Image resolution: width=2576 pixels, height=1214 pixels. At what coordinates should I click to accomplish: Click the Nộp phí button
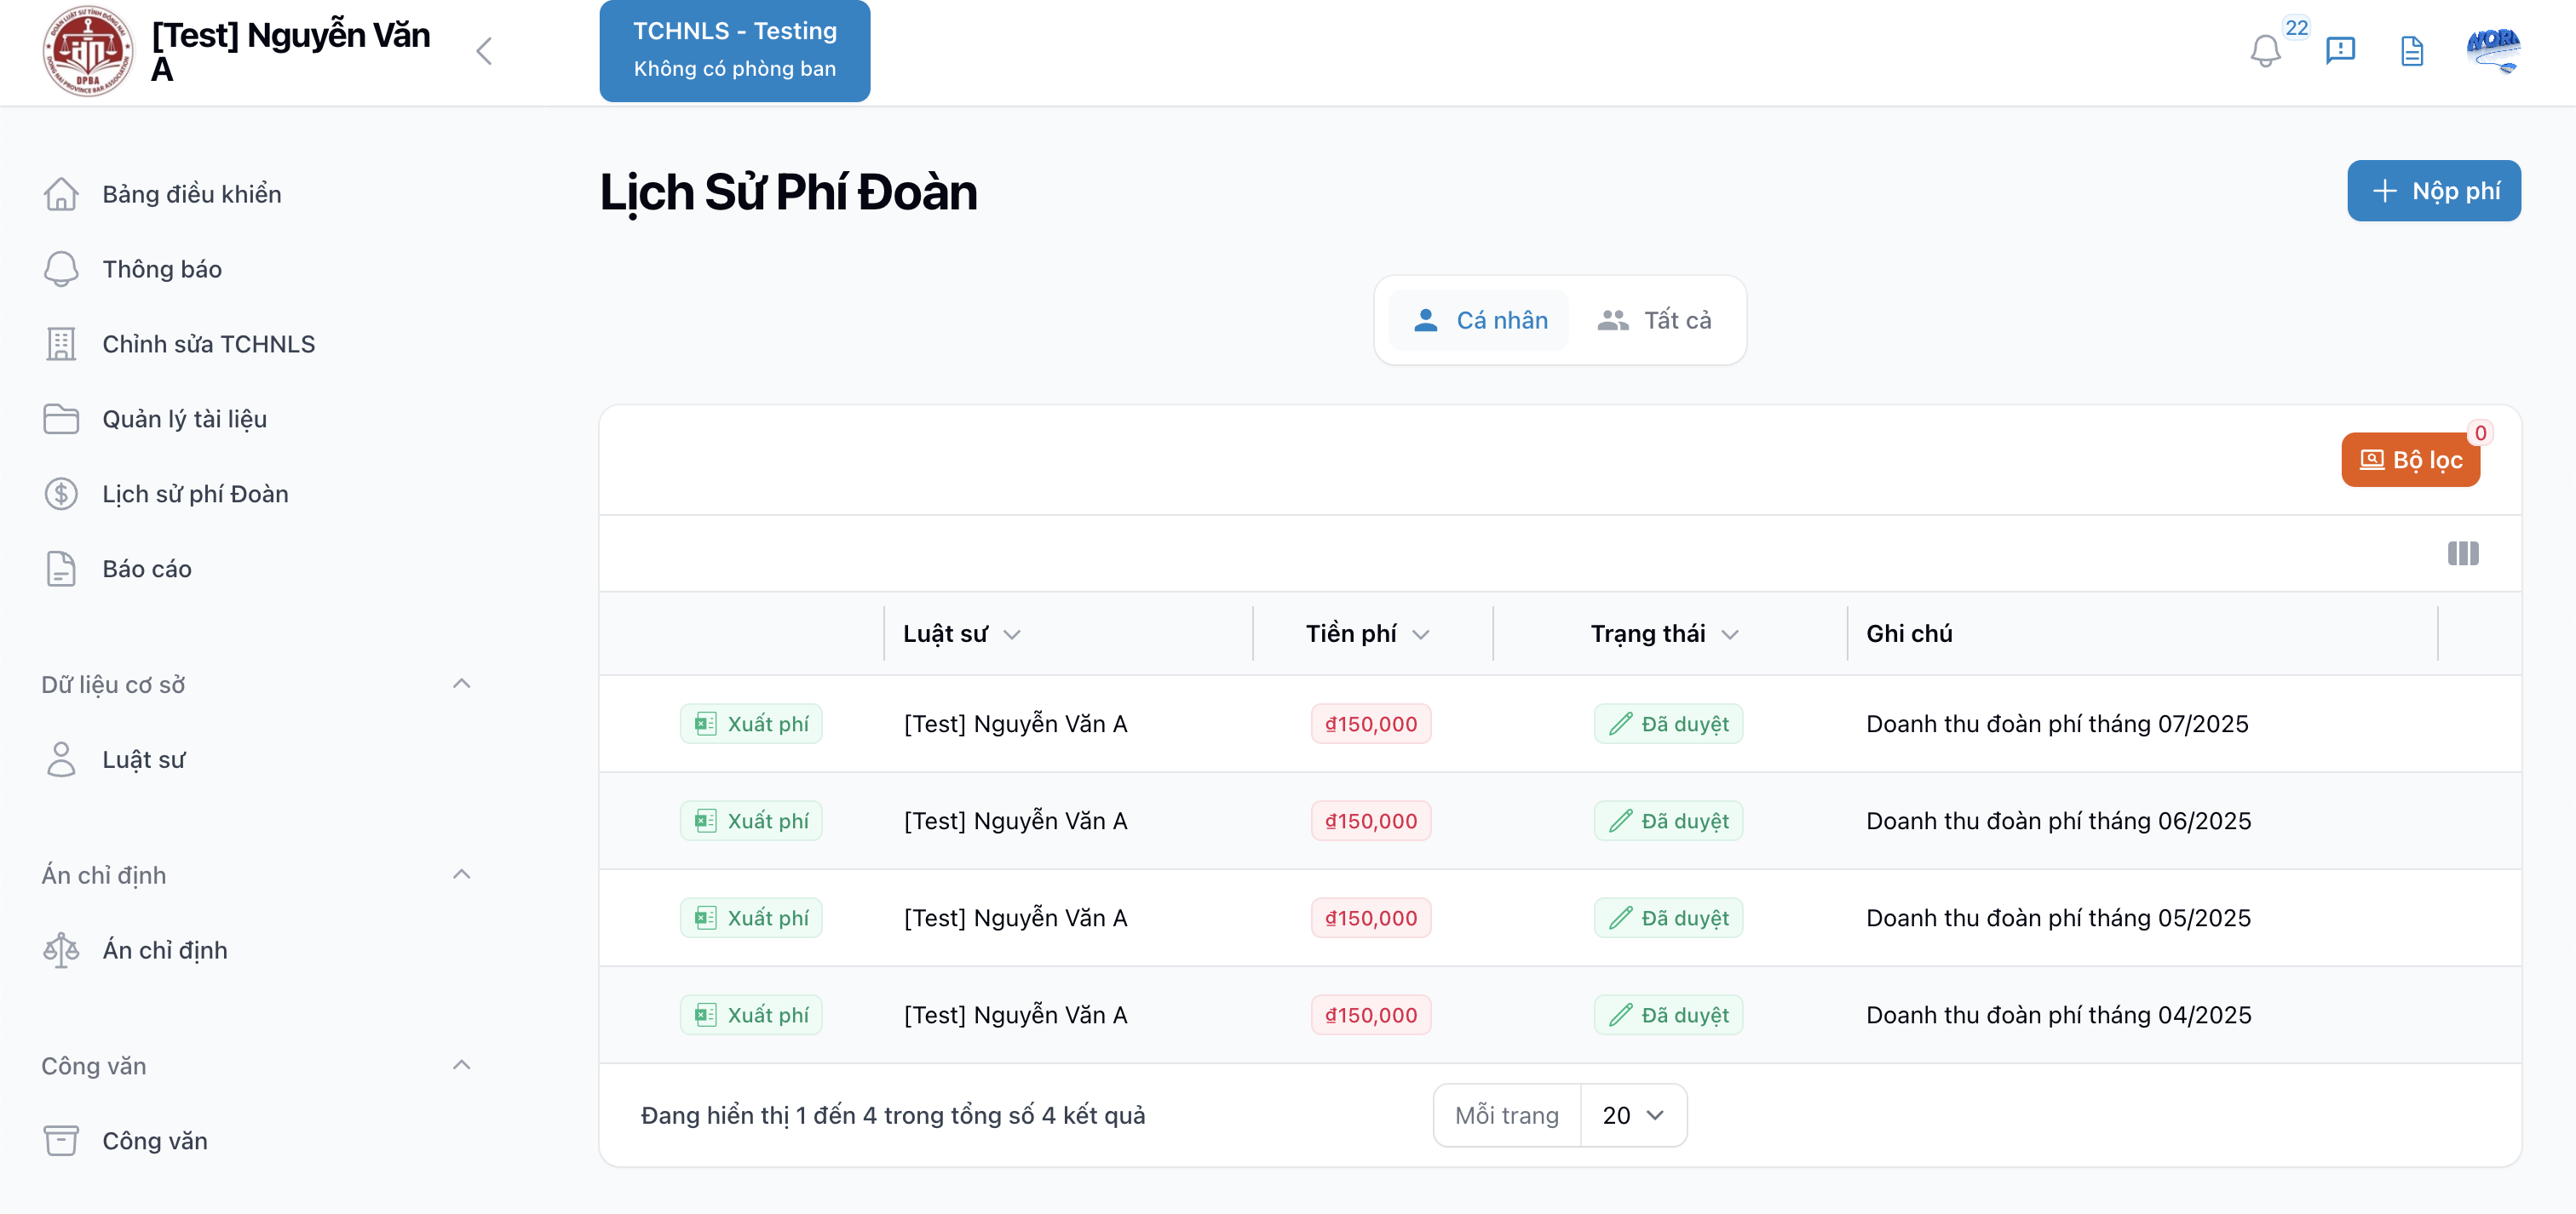[2433, 191]
